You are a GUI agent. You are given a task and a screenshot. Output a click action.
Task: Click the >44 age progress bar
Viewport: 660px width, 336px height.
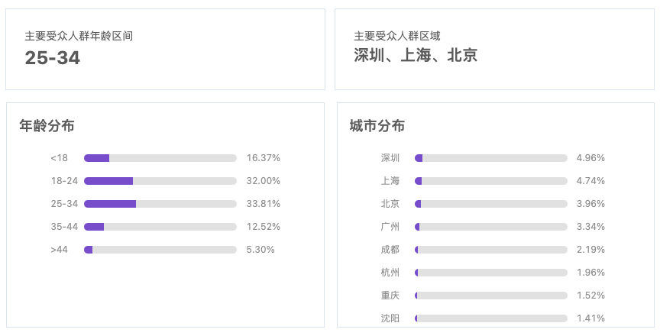160,250
